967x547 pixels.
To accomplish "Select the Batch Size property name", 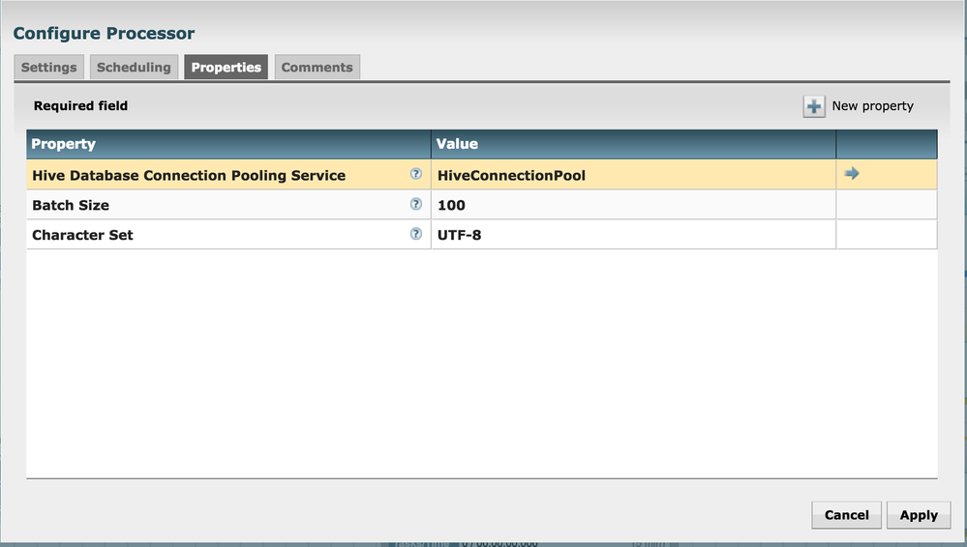I will click(x=71, y=205).
